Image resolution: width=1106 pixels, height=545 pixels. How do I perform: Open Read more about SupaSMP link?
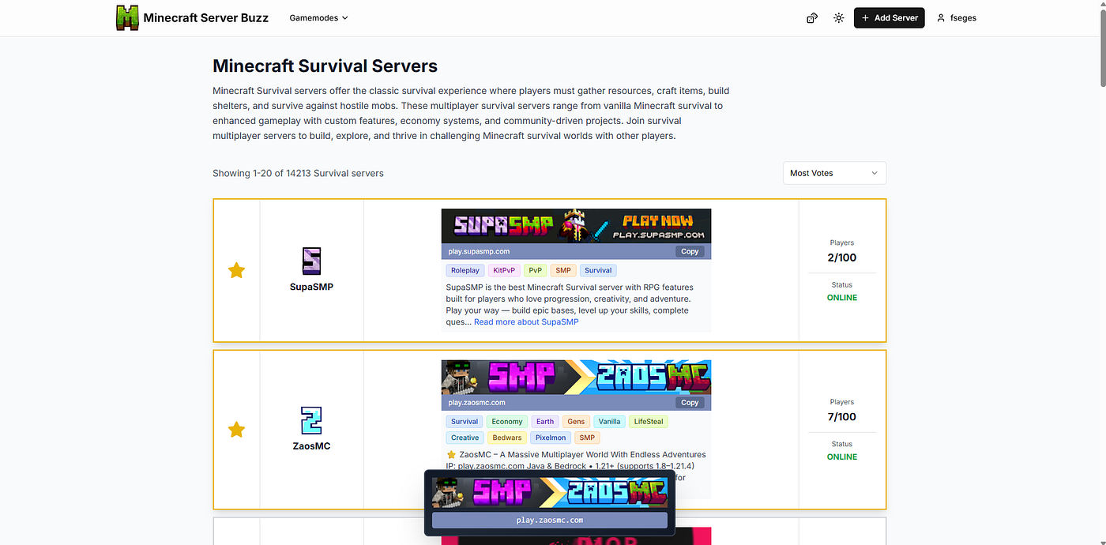526,321
